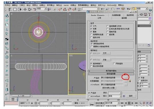Click the 保存为默认设置 button
This screenshot has height=109, width=154.
pyautogui.click(x=108, y=88)
